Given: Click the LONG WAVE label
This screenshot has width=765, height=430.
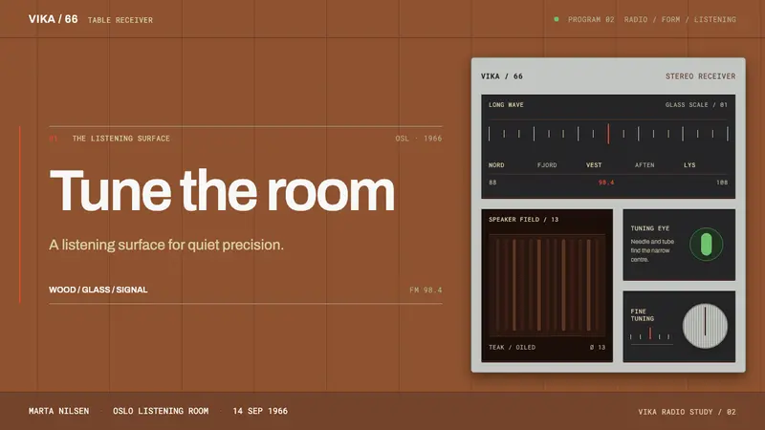Looking at the screenshot, I should (x=506, y=105).
